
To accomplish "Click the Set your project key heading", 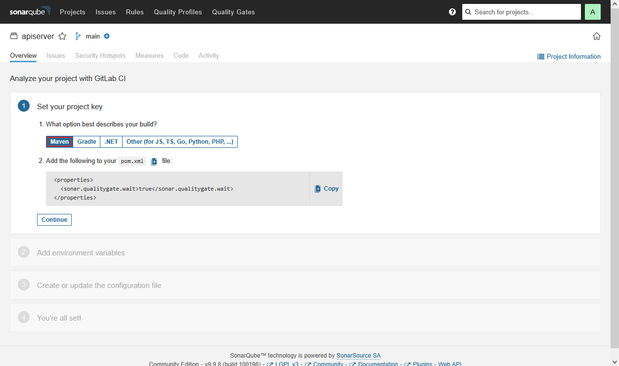I will tap(70, 107).
